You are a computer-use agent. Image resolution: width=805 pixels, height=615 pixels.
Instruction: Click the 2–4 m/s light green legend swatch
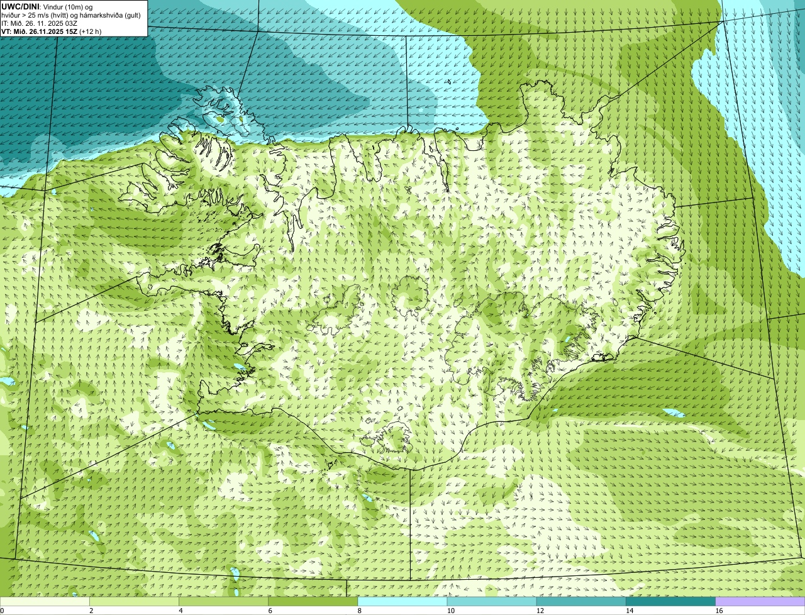coord(134,601)
